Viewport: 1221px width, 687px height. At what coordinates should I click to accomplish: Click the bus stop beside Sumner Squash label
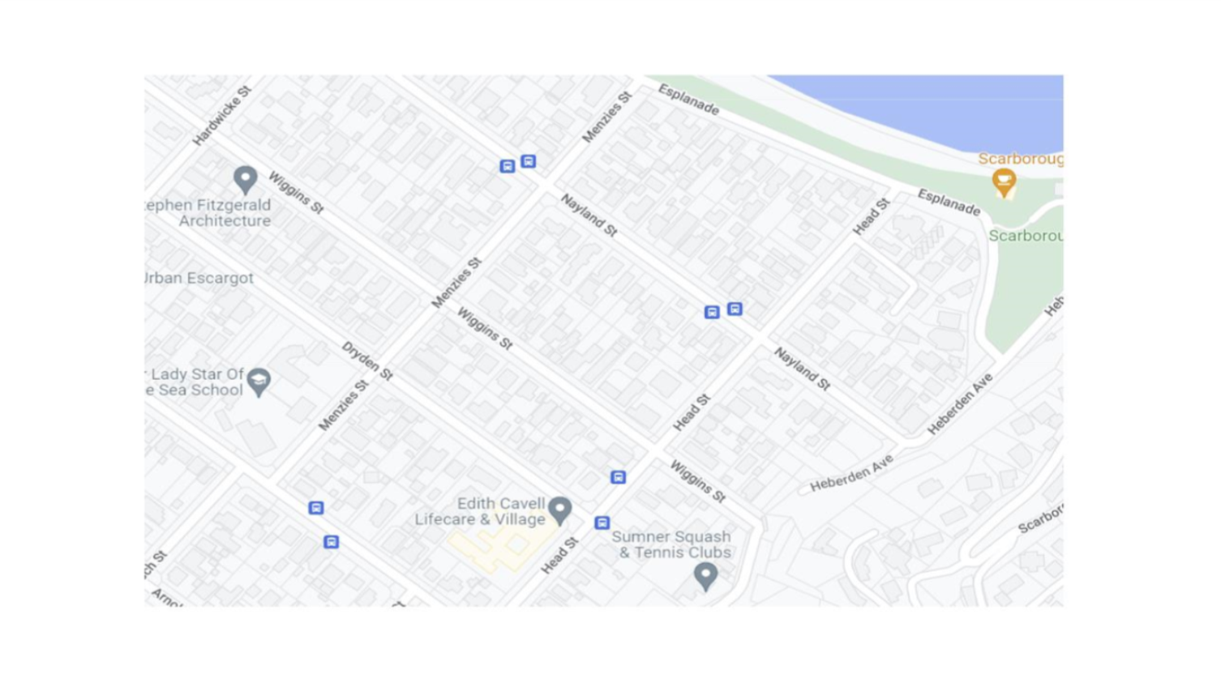click(602, 523)
